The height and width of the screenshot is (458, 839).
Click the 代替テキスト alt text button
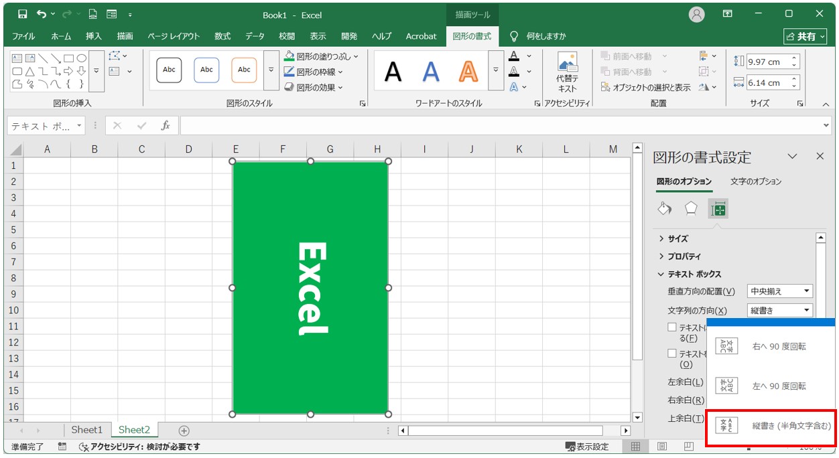567,72
